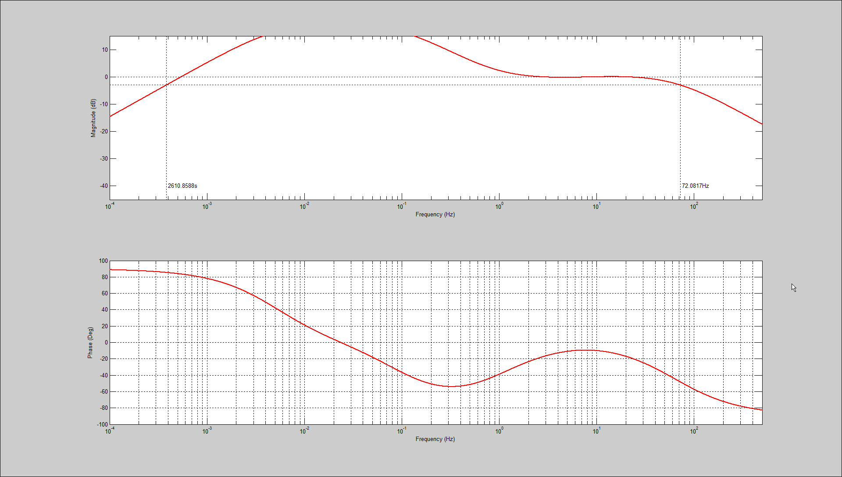The height and width of the screenshot is (477, 842).
Task: Click magnitude axis tick label -20
Action: [x=104, y=132]
